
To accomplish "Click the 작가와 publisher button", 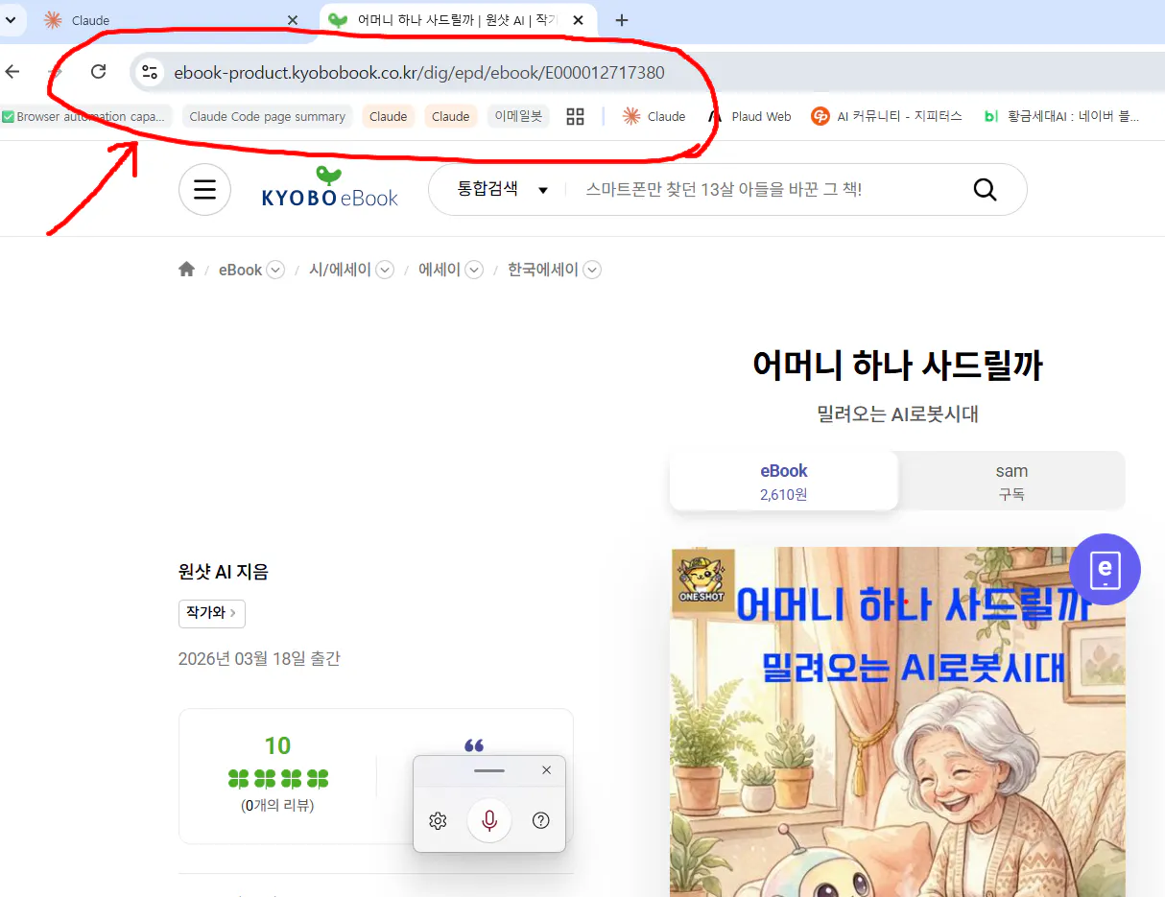I will (211, 613).
